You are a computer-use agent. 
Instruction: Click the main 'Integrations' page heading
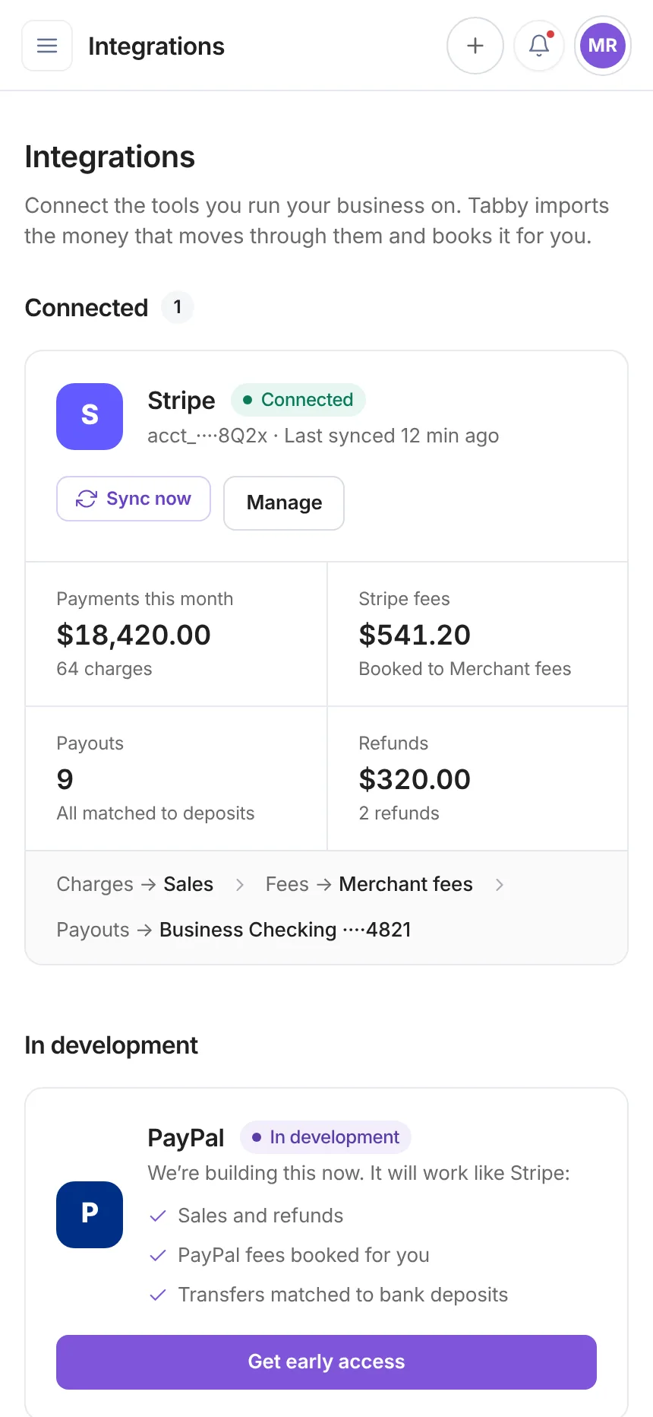[x=110, y=157]
